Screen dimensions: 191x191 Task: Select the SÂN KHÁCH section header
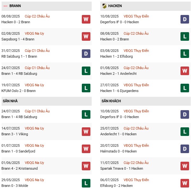tap(112, 101)
